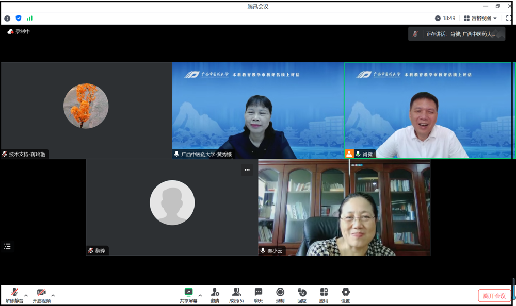Image resolution: width=516 pixels, height=306 pixels.
Task: Select the 技术支持-蒋玲艳 participant tile avatar
Action: 86,106
